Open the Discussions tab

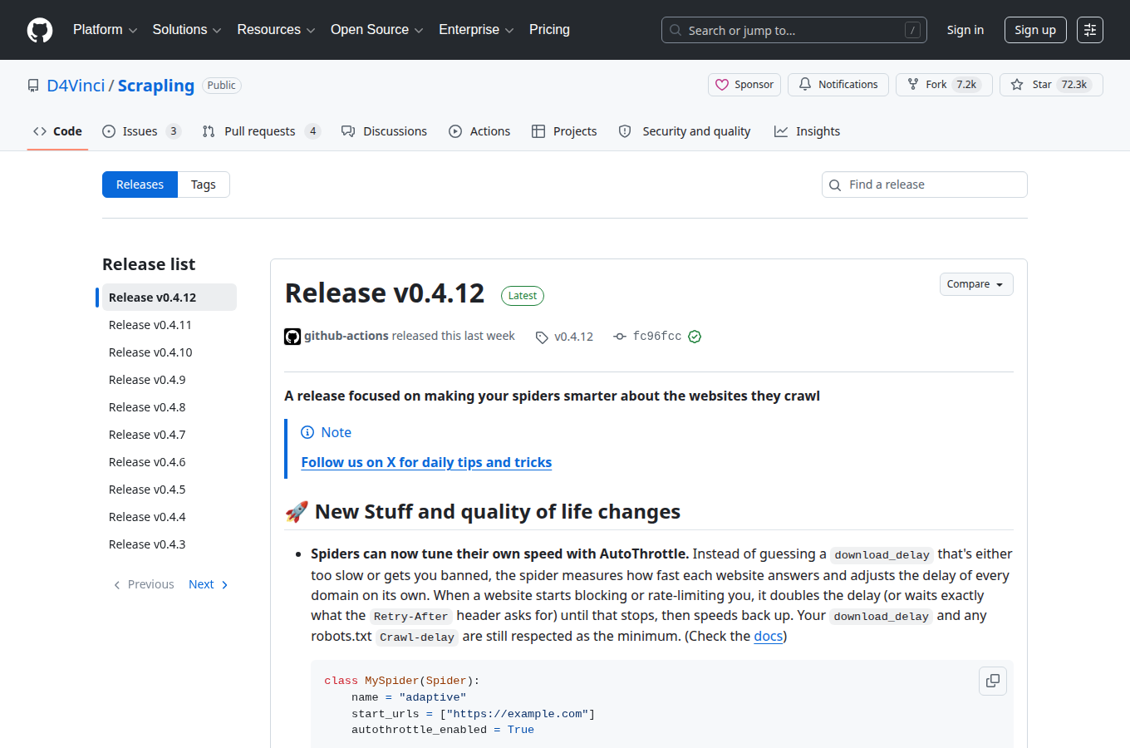point(384,131)
